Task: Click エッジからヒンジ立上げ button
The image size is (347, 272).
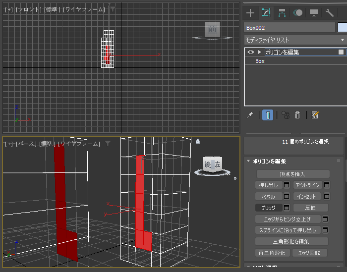Action: click(288, 219)
